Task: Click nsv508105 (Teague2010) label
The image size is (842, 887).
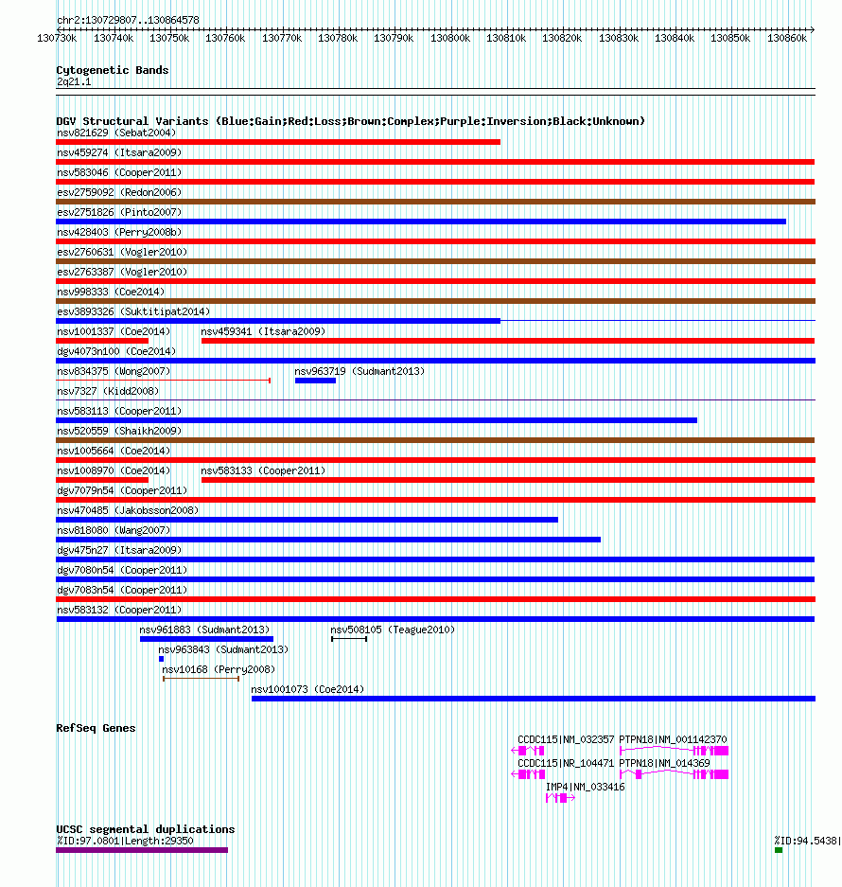Action: tap(393, 630)
